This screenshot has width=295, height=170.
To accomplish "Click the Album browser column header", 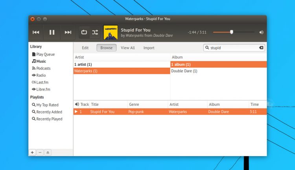I will point(218,57).
